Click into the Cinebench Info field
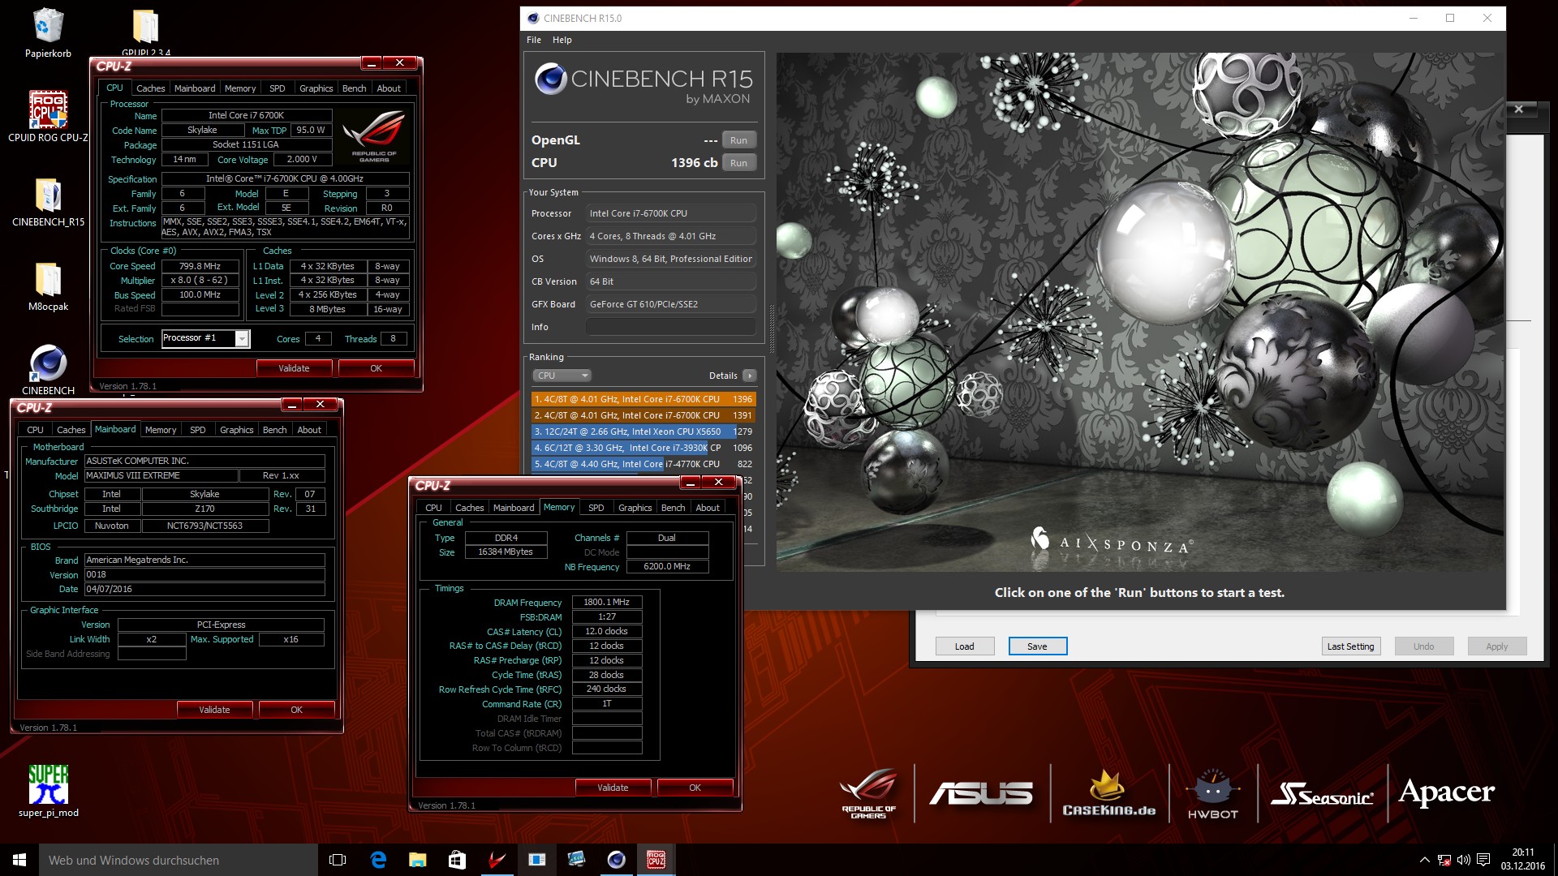Screen dimensions: 1558x876 [670, 327]
